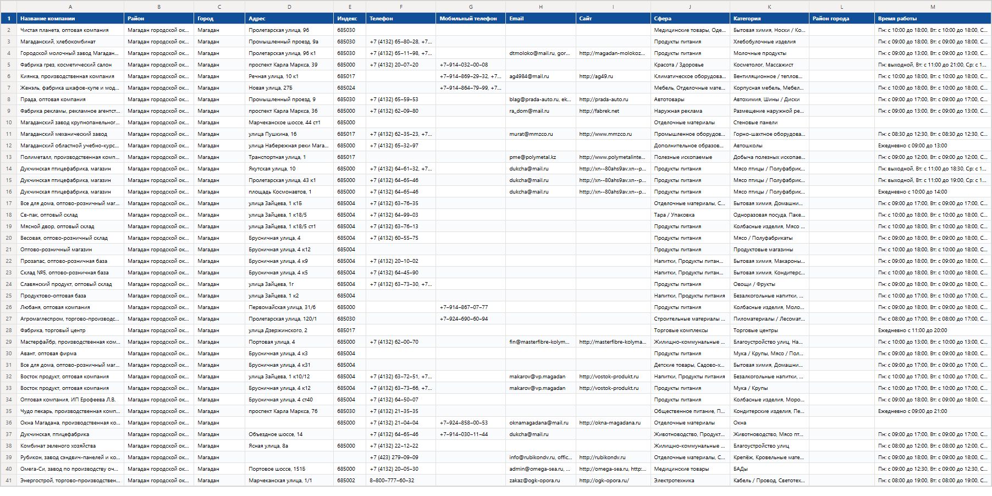Select cell 'Магаданский, хлебокомбинат'
Viewport: 992px width, 496px height.
click(70, 42)
